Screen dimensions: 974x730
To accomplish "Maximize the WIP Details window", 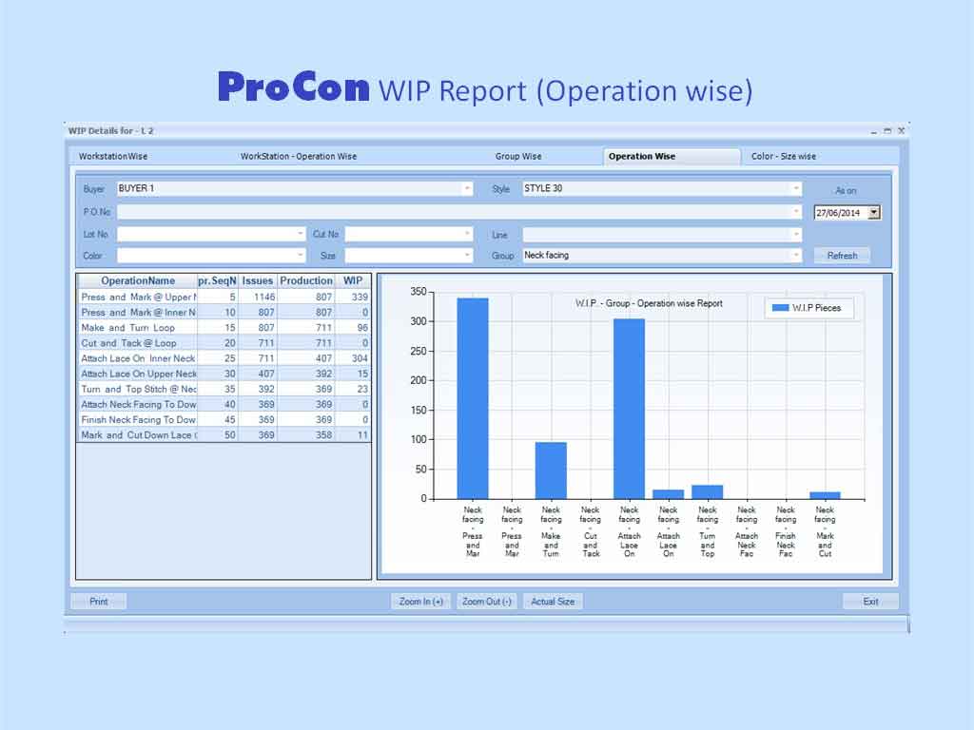I will coord(887,131).
